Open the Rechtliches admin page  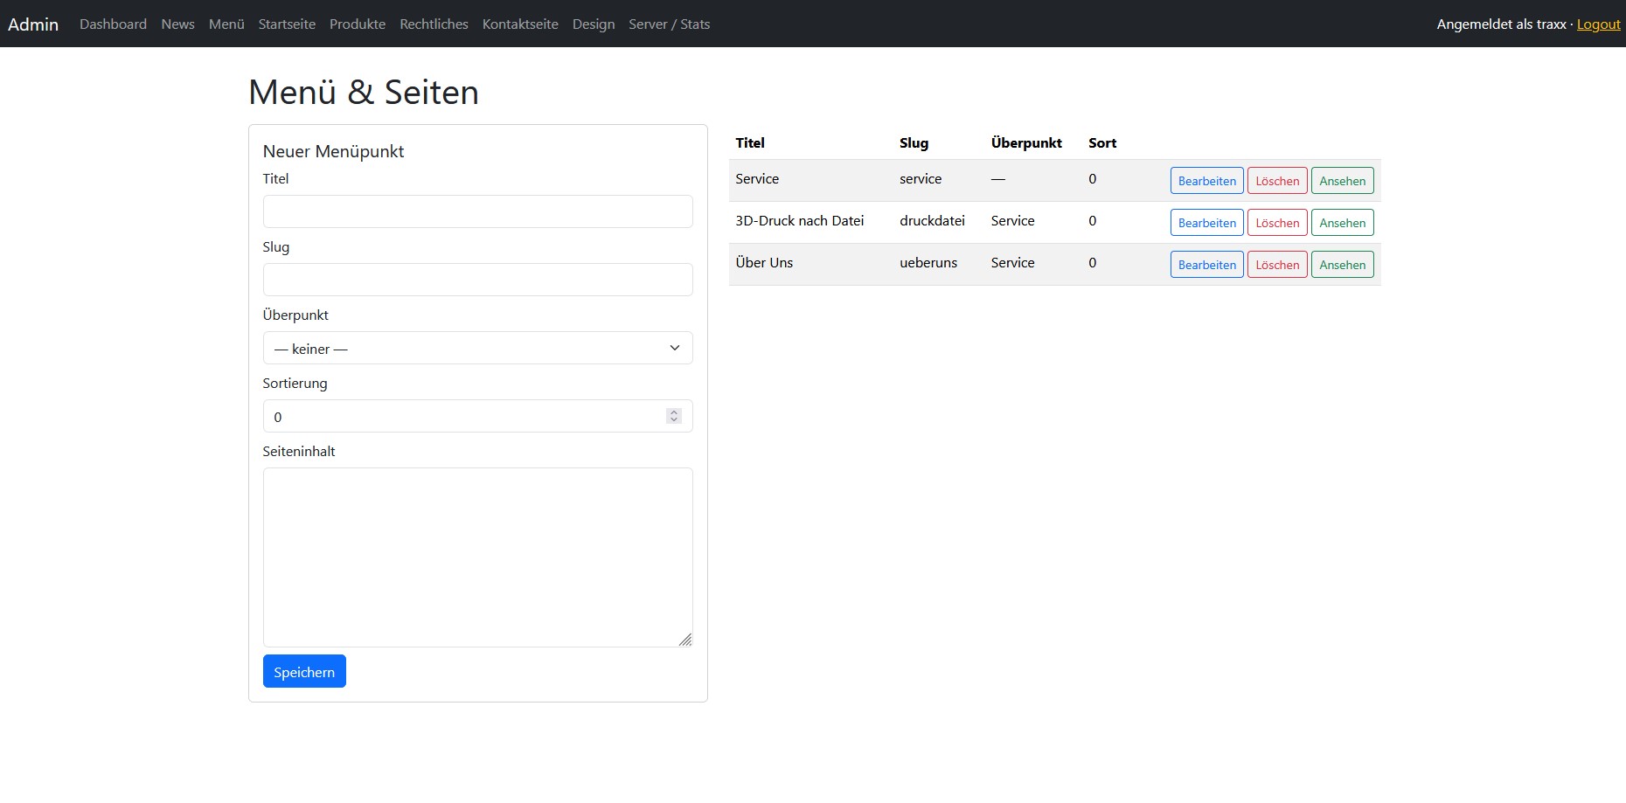click(434, 24)
